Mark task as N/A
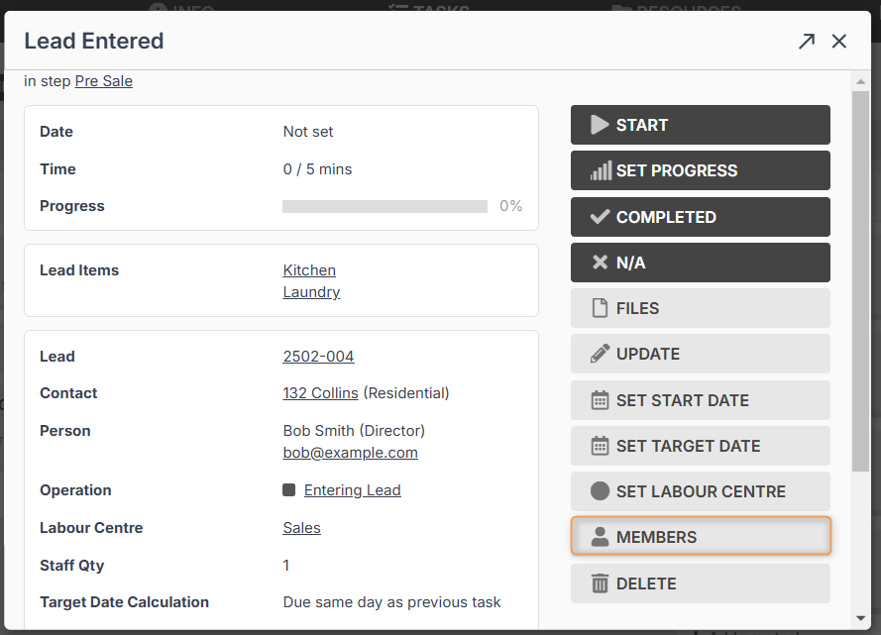Image resolution: width=881 pixels, height=635 pixels. [x=700, y=263]
